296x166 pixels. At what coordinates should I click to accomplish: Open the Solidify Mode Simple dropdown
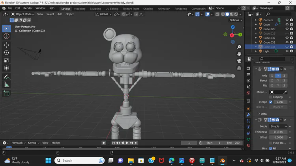click(278, 126)
